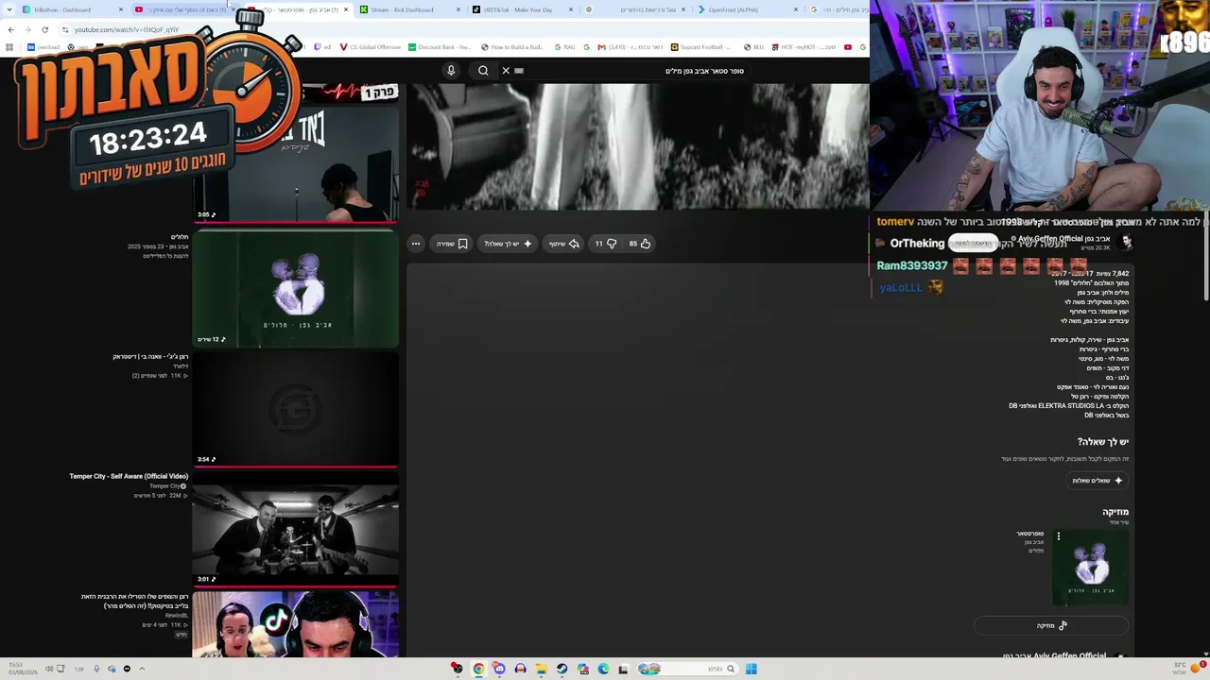This screenshot has width=1210, height=680.
Task: Open the 12-song playlist thumbnail 'חלולים'
Action: [296, 289]
